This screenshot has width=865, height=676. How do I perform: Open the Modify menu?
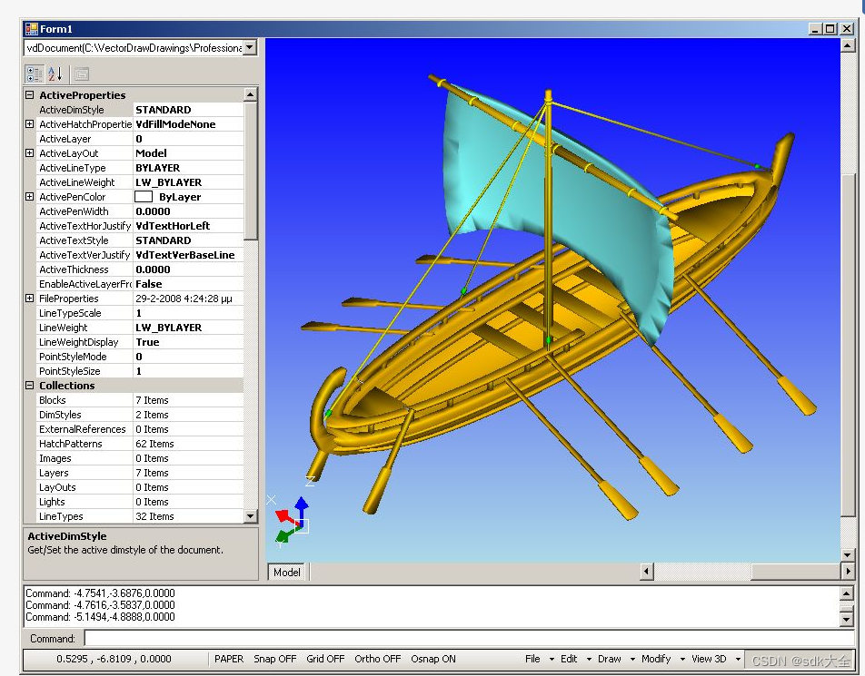657,659
